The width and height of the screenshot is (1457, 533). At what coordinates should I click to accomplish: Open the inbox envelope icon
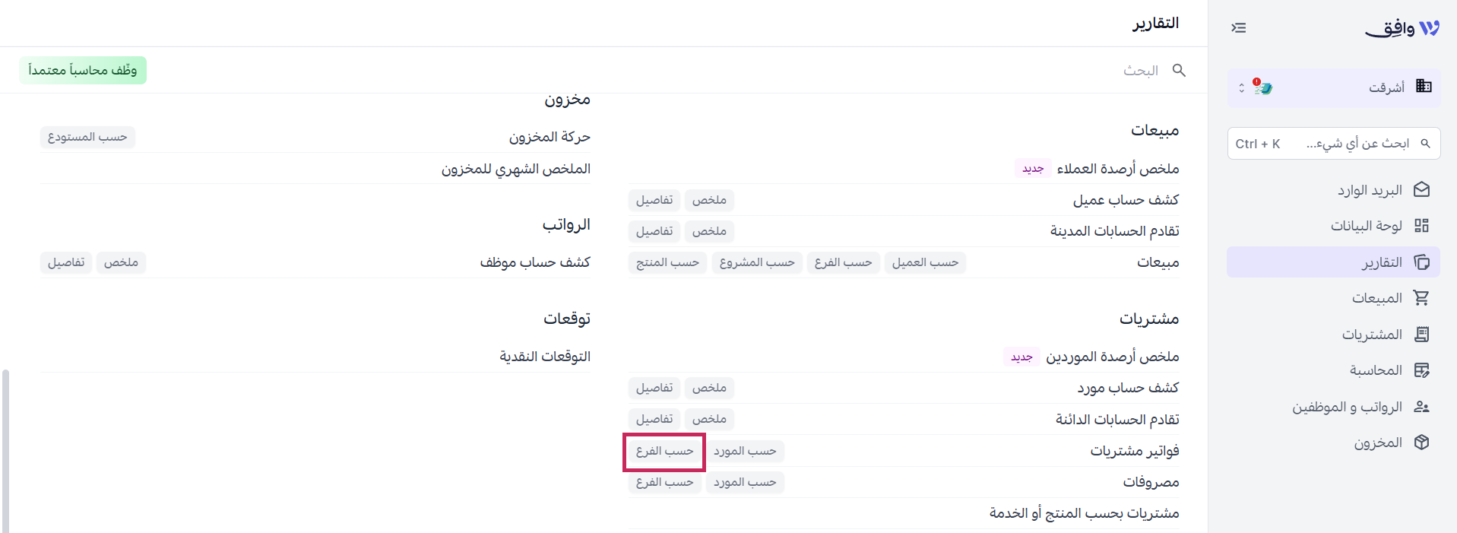pos(1421,190)
